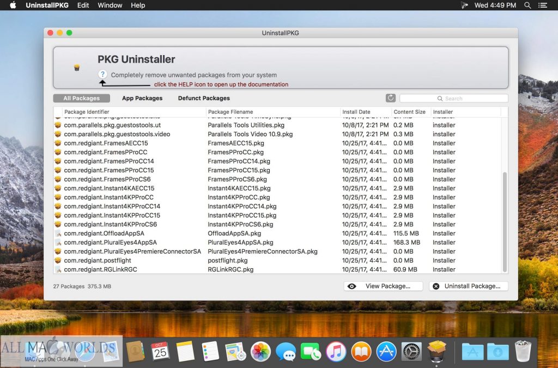558x368 pixels.
Task: Click the UninstallPKG icon in the Dock
Action: pos(436,352)
